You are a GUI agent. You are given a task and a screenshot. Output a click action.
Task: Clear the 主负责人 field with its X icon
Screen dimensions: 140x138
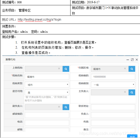tap(125, 92)
